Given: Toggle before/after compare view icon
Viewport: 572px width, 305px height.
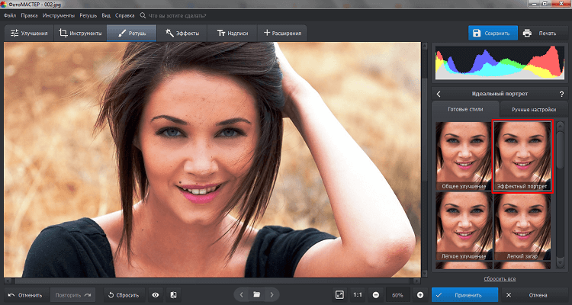Looking at the screenshot, I should click(x=173, y=294).
